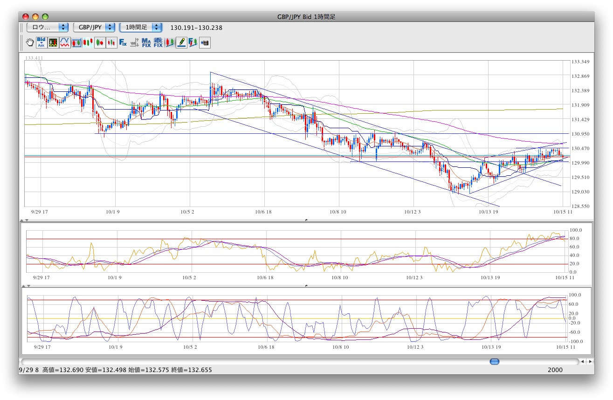This screenshot has height=400, width=613.
Task: Click the 131.909 price axis label
Action: (x=580, y=105)
